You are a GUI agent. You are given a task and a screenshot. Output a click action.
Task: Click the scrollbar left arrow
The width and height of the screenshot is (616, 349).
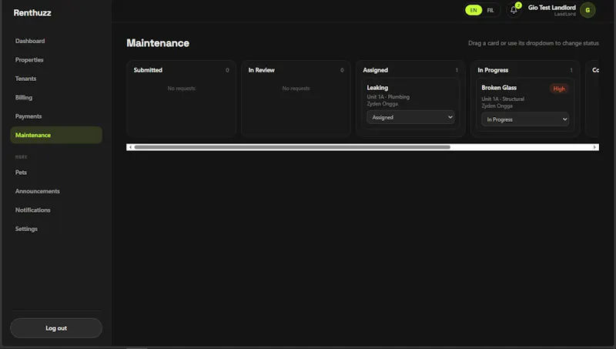130,147
